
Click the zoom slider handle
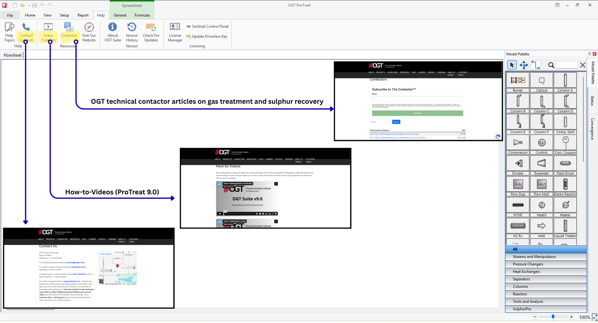pyautogui.click(x=553, y=317)
